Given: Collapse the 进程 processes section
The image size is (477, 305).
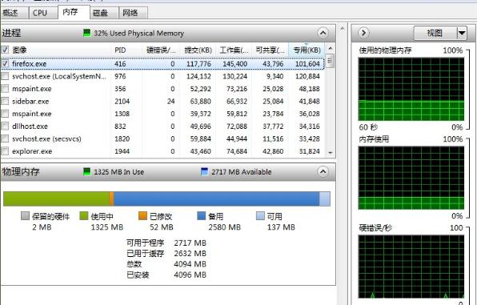Looking at the screenshot, I should [323, 33].
